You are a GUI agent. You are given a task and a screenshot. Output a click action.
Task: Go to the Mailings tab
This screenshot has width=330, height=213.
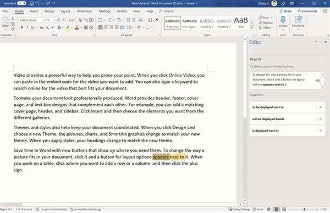pos(105,11)
